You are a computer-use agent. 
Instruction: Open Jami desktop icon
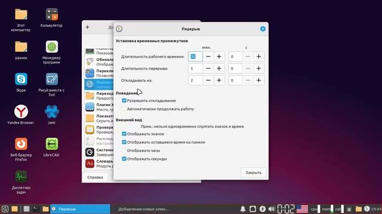[51, 115]
